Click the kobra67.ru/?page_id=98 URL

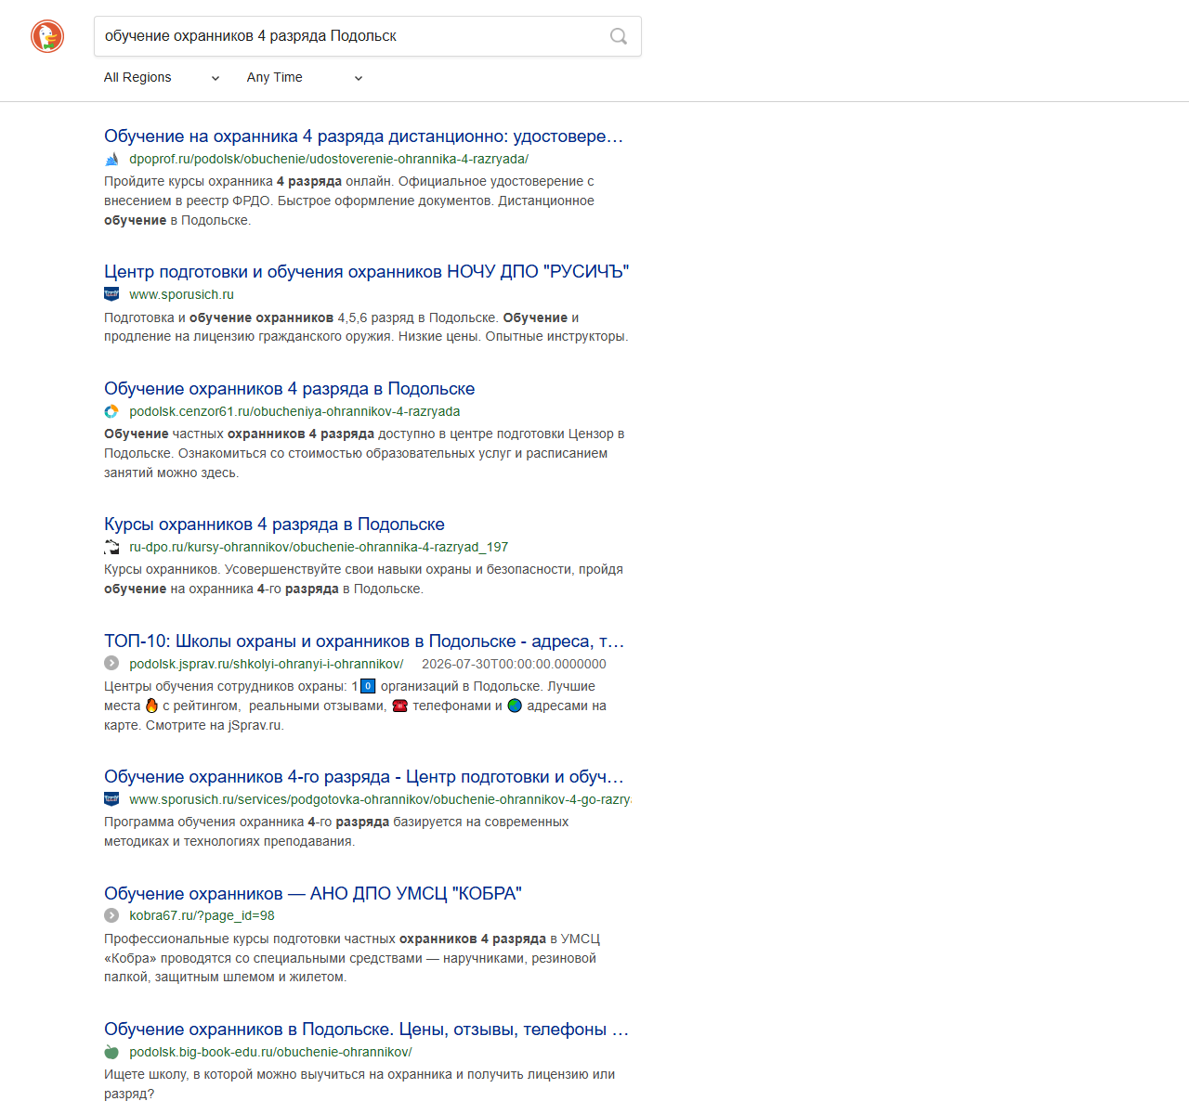click(x=203, y=915)
